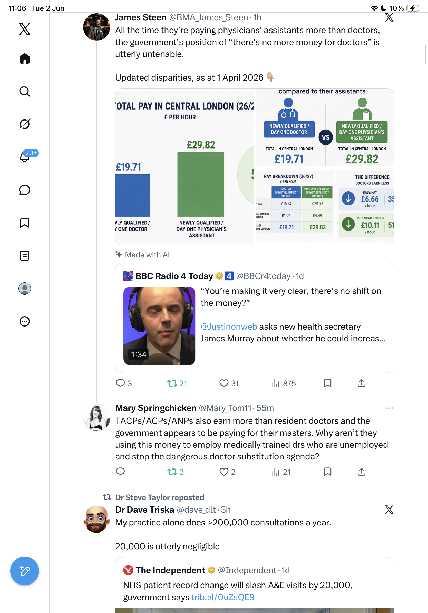Viewport: 428px width, 613px height.
Task: Open the bar chart pay comparison image
Action: 185,167
